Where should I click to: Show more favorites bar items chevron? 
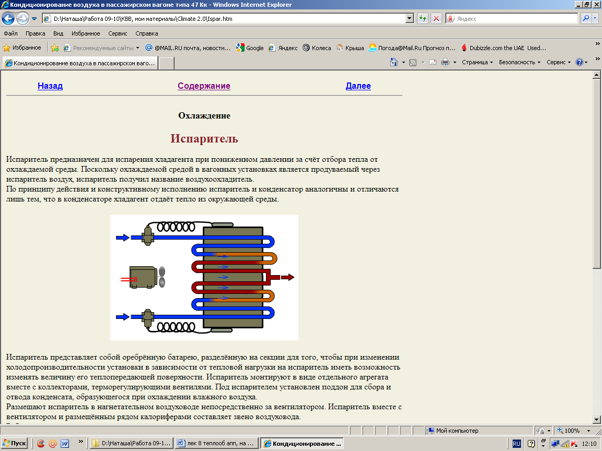597,44
